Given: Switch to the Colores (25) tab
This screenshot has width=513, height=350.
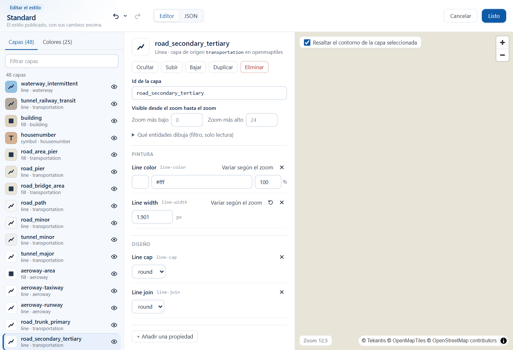Looking at the screenshot, I should [57, 42].
